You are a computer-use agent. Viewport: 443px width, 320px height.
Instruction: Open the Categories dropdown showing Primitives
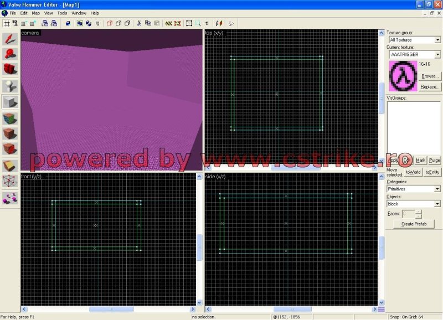[437, 189]
